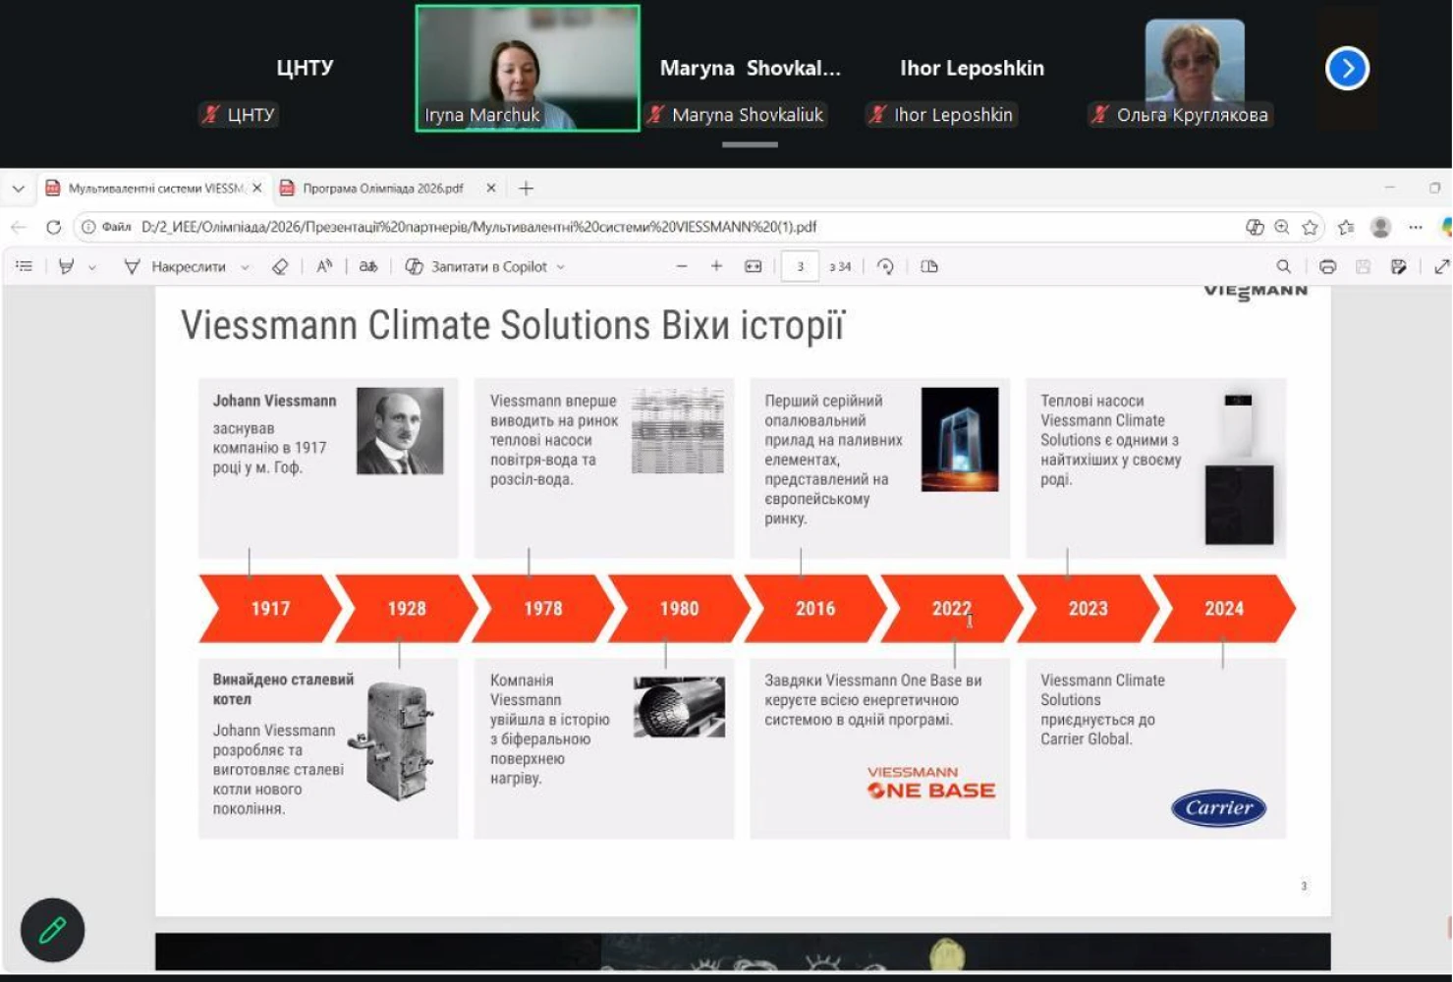This screenshot has width=1453, height=982.
Task: Expand the Copilot options dropdown arrow
Action: [561, 267]
